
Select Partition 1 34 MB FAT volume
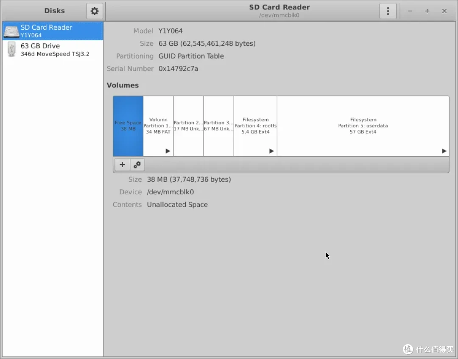tap(158, 126)
